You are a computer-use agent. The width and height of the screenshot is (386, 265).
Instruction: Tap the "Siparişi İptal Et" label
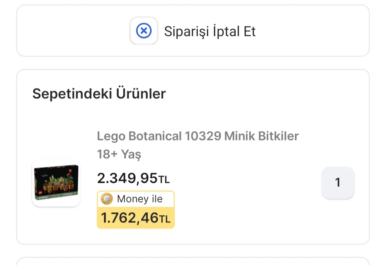pos(210,31)
